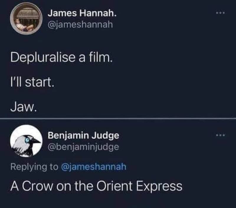Click the word "Express" in the reply
The width and height of the screenshot is (236, 208).
point(159,186)
